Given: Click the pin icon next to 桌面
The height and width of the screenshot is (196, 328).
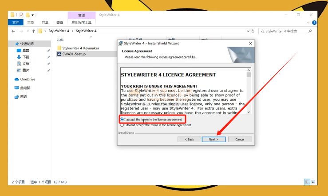Looking at the screenshot, I should tap(48, 51).
